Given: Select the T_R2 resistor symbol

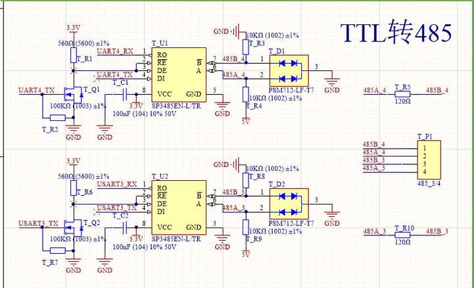Looking at the screenshot, I should (58, 118).
